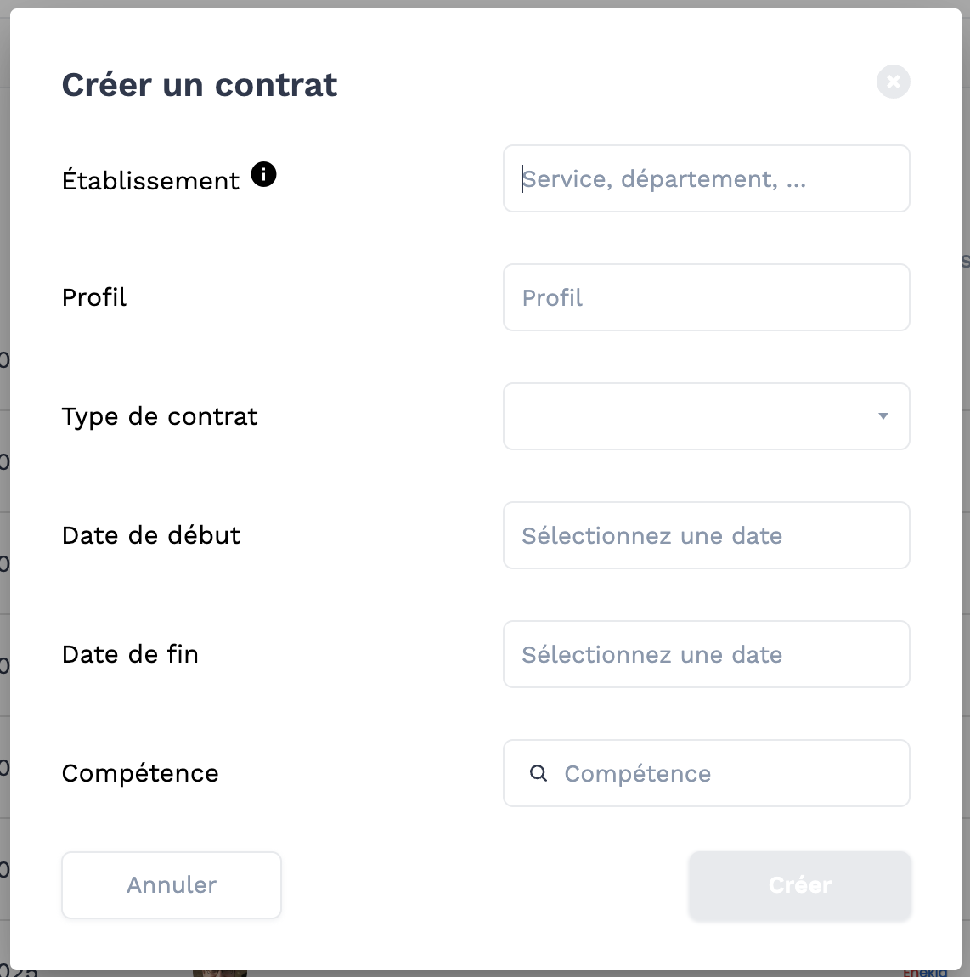Focus the Service, département input field

707,178
